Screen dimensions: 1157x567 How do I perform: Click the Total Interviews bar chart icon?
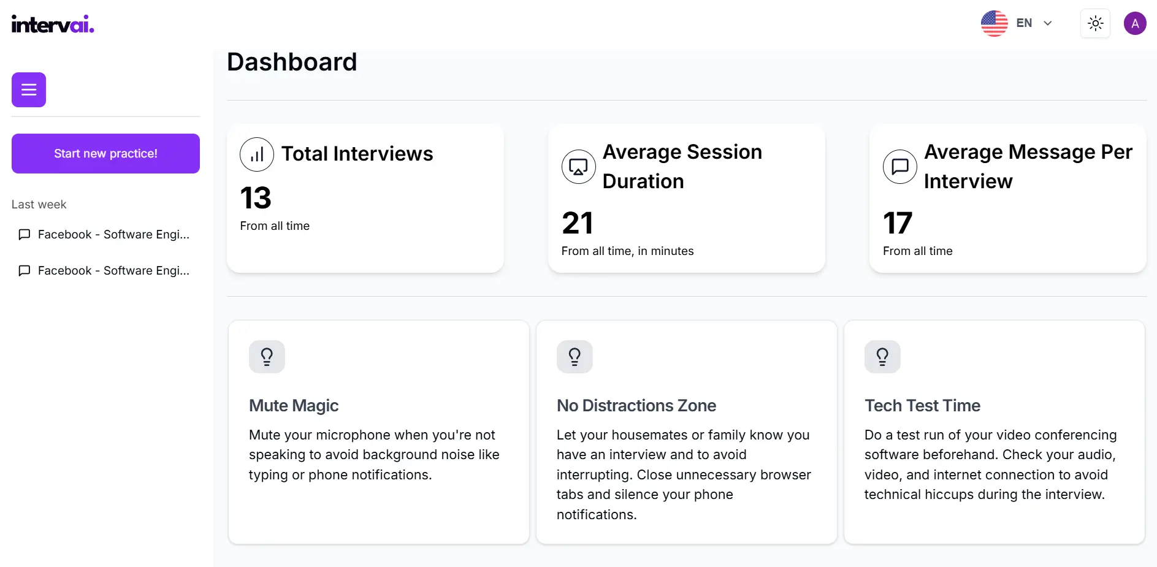point(257,154)
